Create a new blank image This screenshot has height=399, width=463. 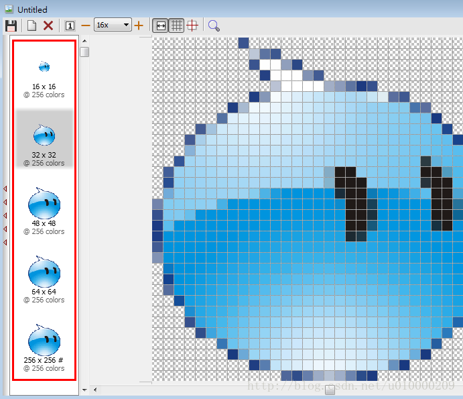point(32,25)
